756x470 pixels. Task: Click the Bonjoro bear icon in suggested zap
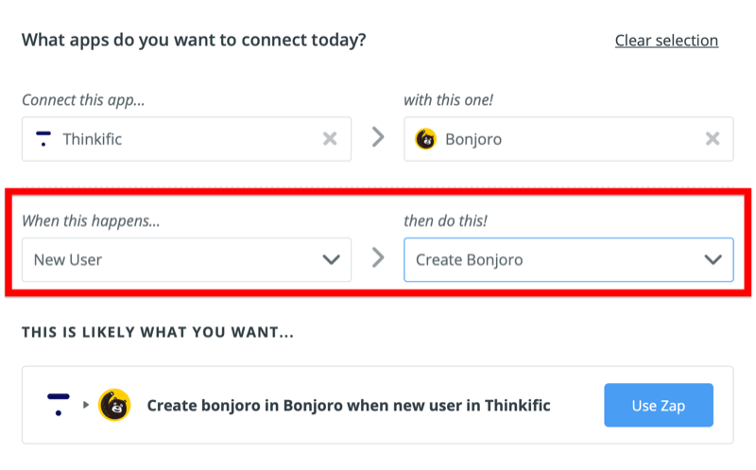click(114, 405)
